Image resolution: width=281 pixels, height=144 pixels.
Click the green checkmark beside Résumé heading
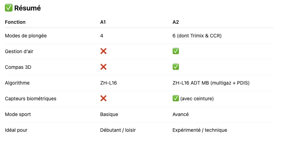pos(9,8)
